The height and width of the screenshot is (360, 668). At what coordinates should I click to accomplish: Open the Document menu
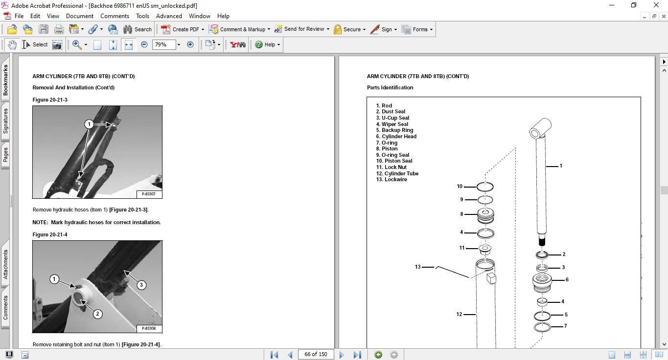coord(80,16)
